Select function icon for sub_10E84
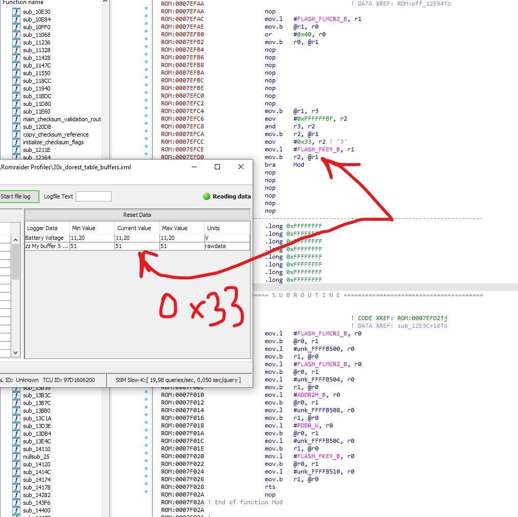This screenshot has height=517, width=518. pos(16,19)
